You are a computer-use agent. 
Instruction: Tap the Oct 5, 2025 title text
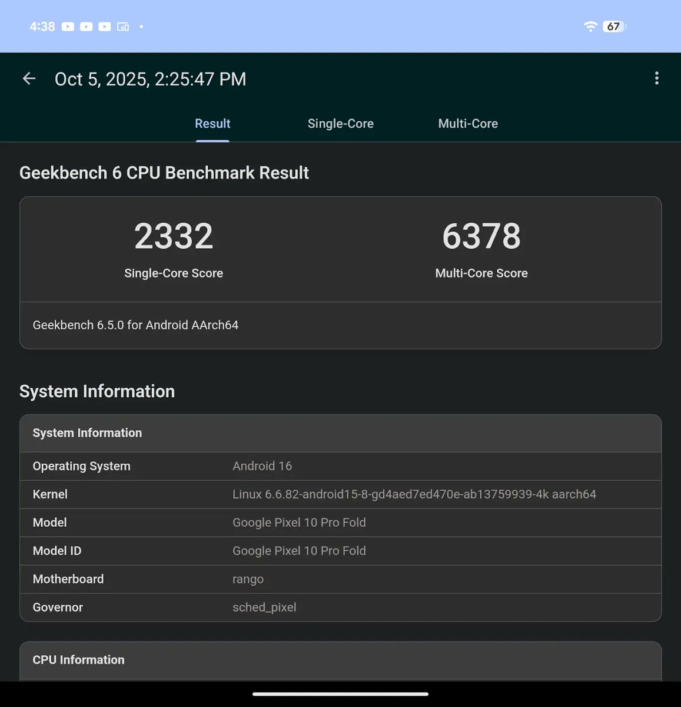coord(151,79)
